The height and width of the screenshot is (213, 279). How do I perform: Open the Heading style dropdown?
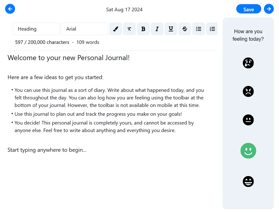[x=36, y=29]
